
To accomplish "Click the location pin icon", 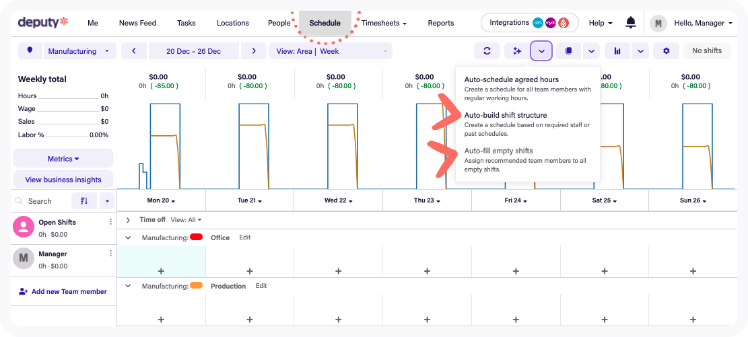I will 30,51.
